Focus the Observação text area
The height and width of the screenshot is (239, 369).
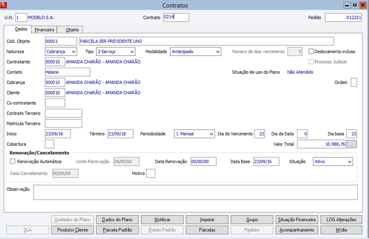196,192
